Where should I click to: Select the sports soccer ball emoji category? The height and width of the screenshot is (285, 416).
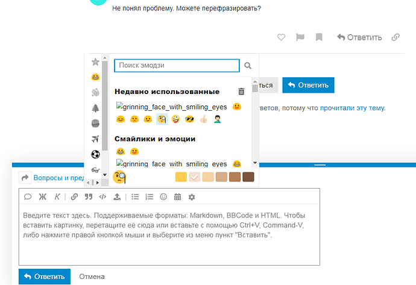click(x=95, y=154)
